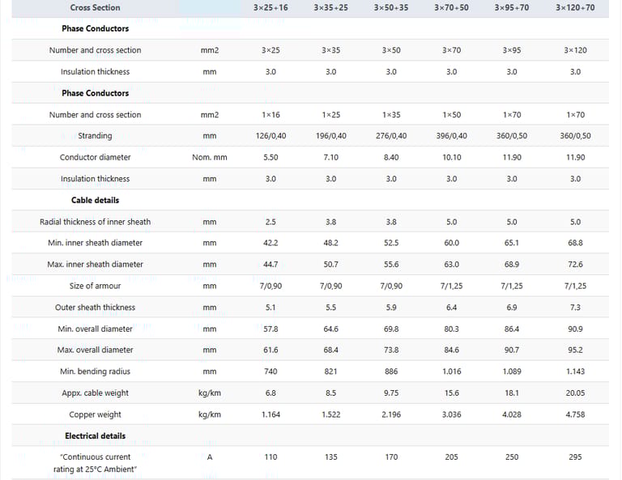Screen dimensions: 622x480
Task: Click the "Min. bending radius" row label
Action: point(95,372)
